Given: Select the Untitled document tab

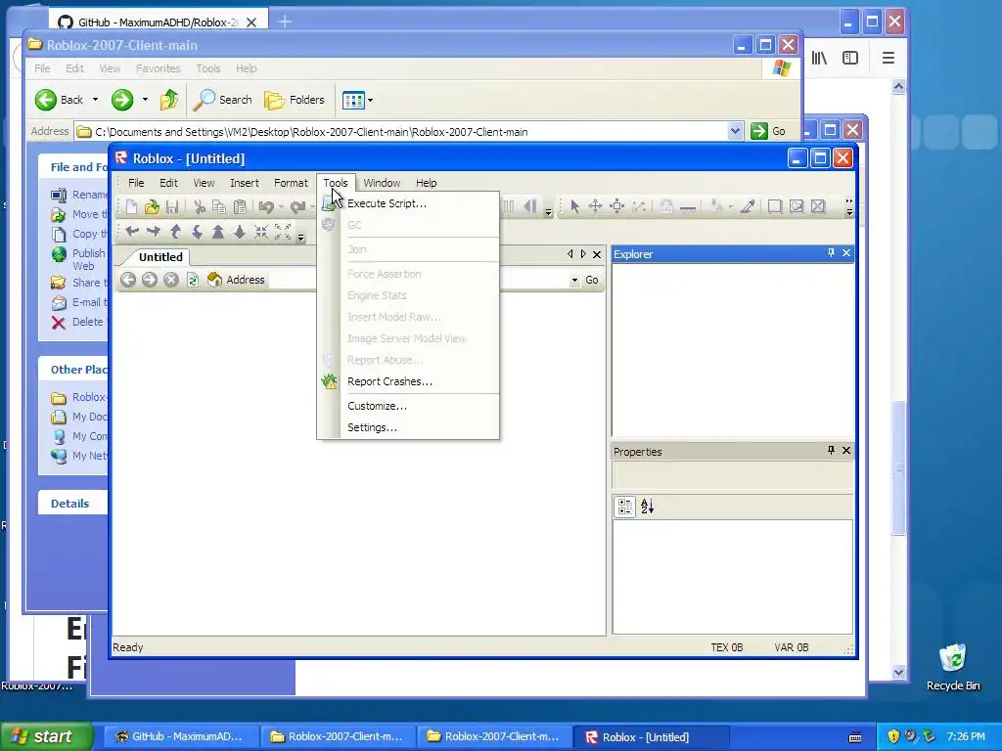Looking at the screenshot, I should click(x=160, y=257).
